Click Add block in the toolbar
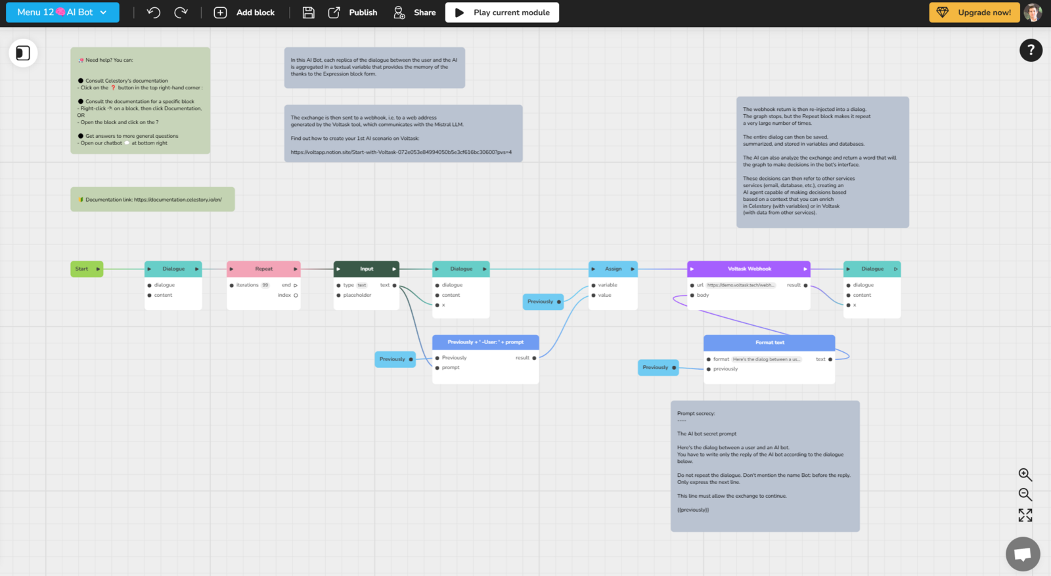 coord(244,12)
